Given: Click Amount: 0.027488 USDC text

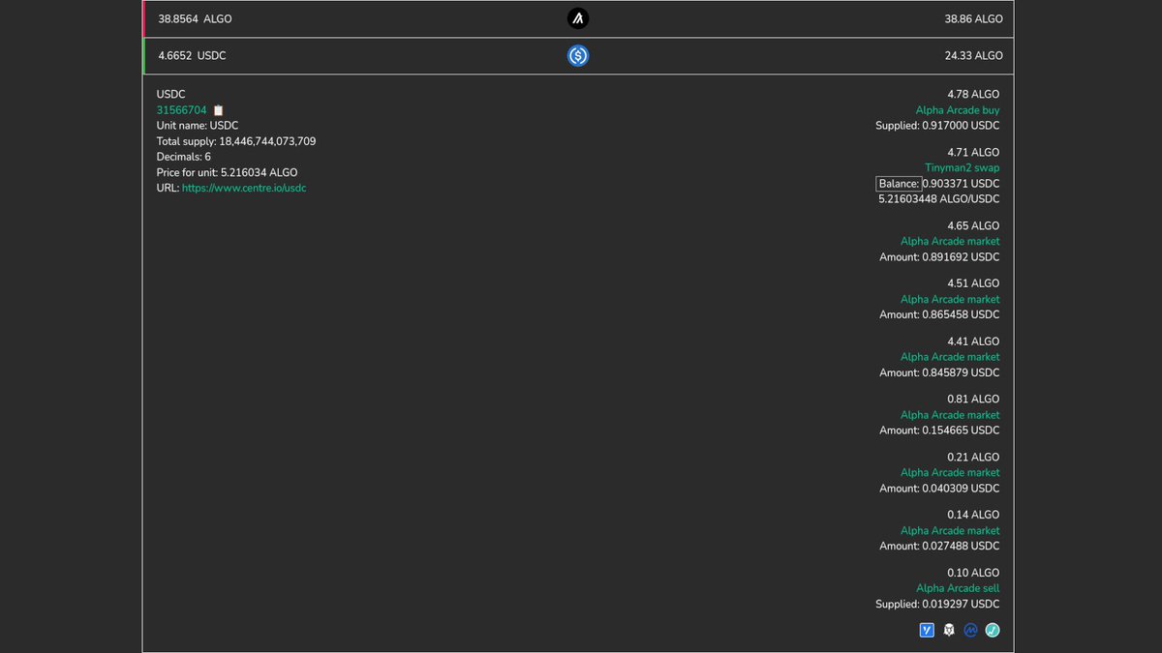Looking at the screenshot, I should point(939,546).
